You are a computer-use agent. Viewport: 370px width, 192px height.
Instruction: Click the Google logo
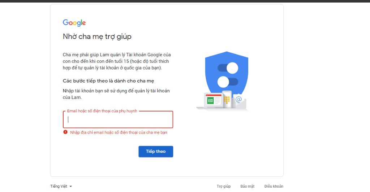[74, 23]
